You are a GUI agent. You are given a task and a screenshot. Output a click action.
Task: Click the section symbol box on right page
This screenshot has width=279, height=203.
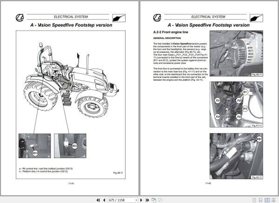coord(256,18)
